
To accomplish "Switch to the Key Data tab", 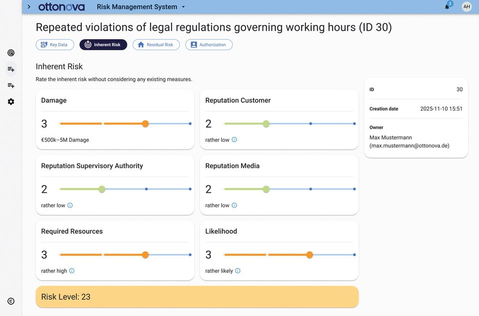I will click(x=55, y=44).
